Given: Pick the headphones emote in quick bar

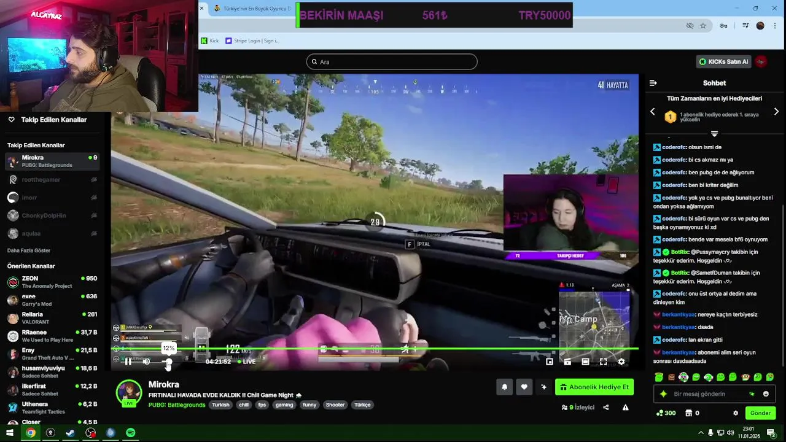Looking at the screenshot, I should [x=708, y=377].
